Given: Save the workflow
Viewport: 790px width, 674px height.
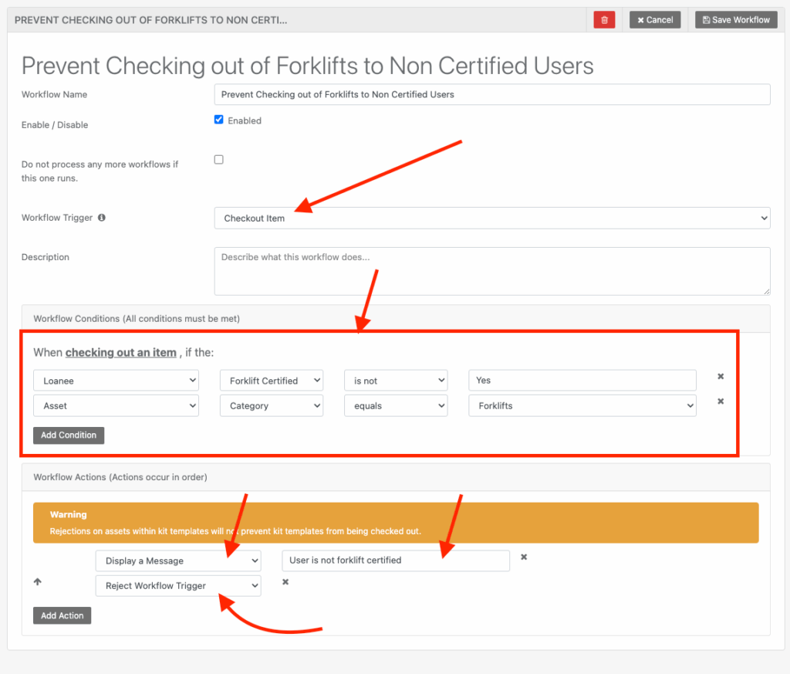Looking at the screenshot, I should (735, 19).
